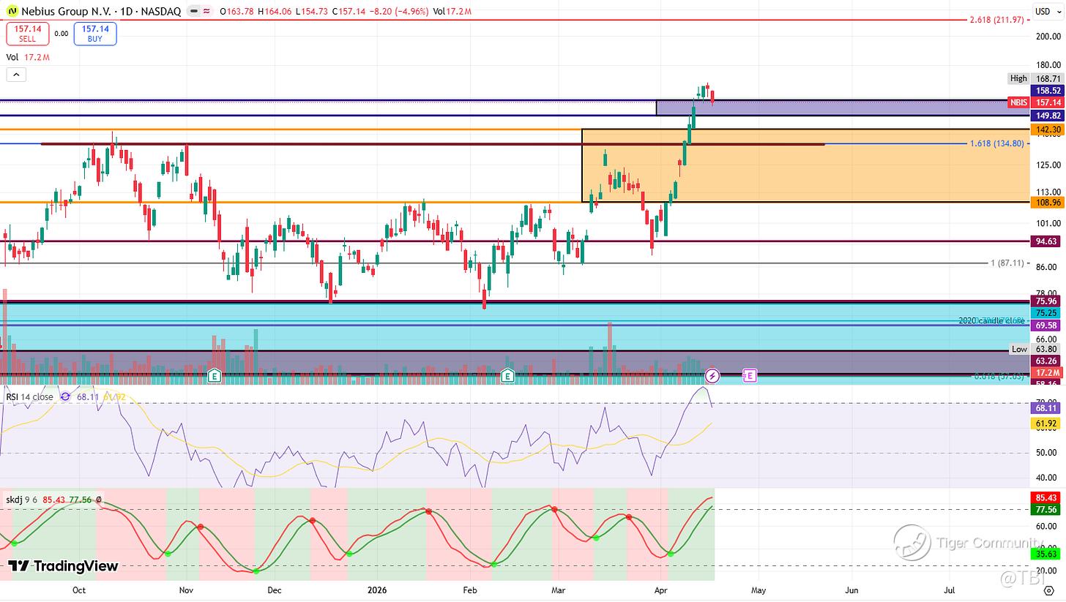Click the Nebius symbol logo icon
The image size is (1066, 602).
pyautogui.click(x=12, y=12)
